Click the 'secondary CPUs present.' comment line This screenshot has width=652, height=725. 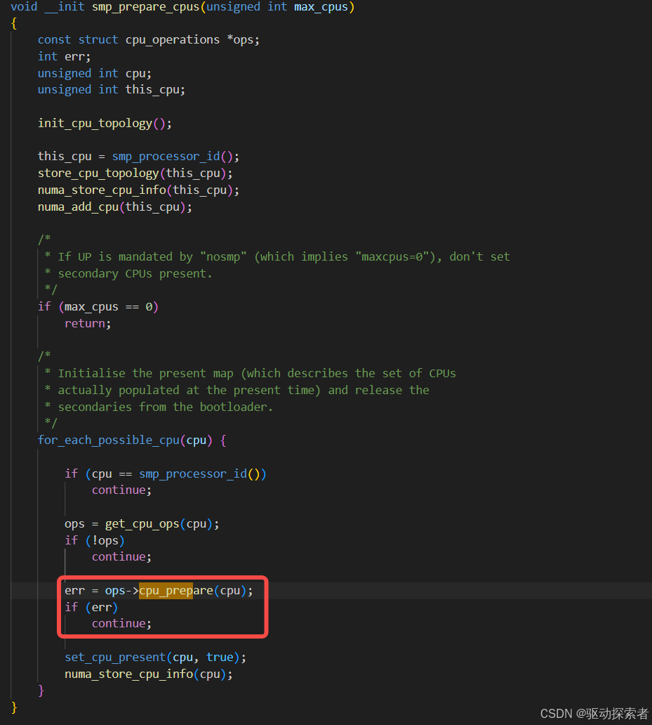(128, 274)
